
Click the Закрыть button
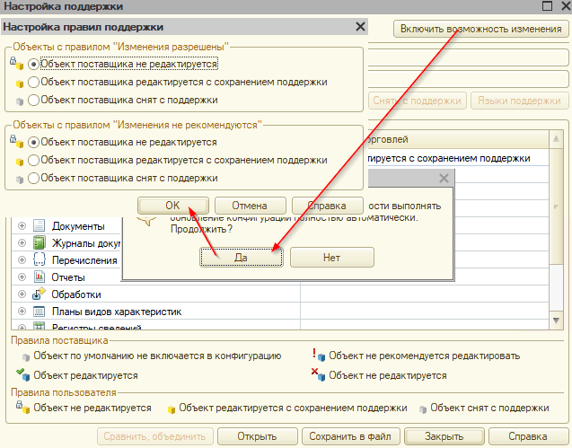(444, 436)
